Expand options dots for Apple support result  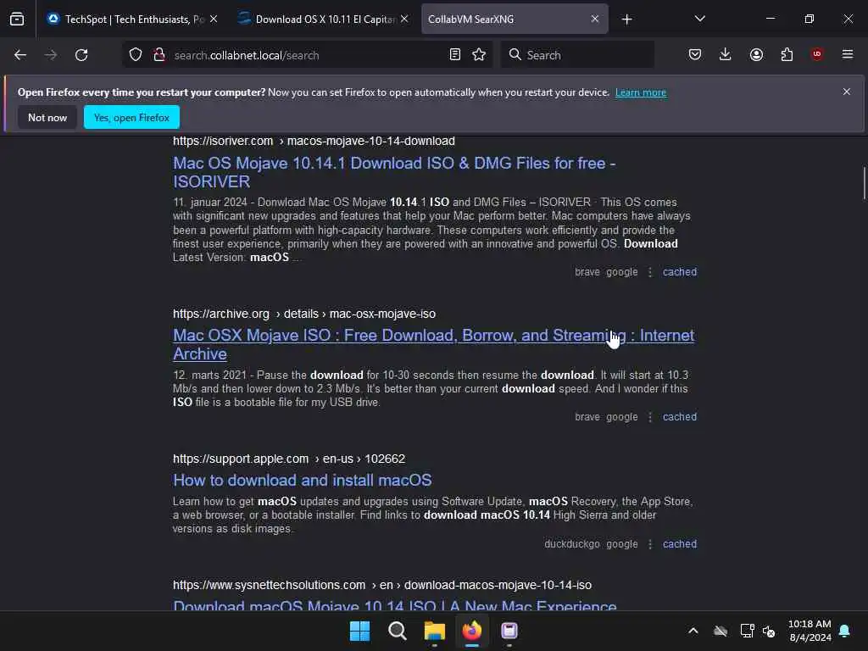[650, 545]
